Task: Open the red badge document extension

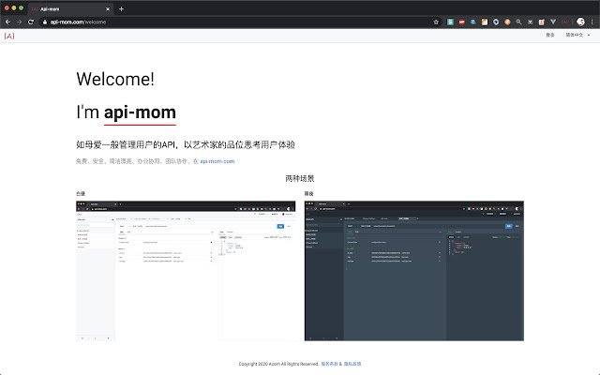Action: (542, 22)
